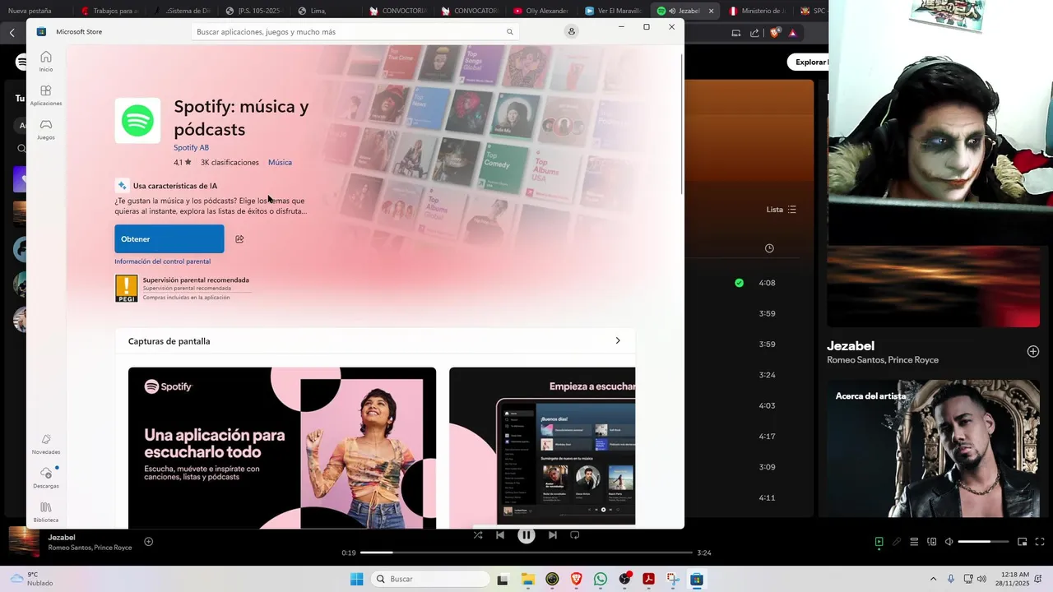Mute Spotify volume speaker icon
Viewport: 1053px width, 592px height.
coord(949,542)
